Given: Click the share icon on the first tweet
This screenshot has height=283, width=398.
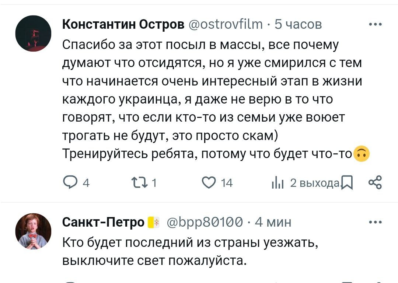Looking at the screenshot, I should (x=375, y=182).
